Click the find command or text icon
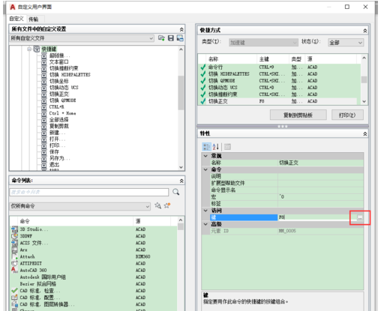Viewport: 381px width, 311px height. [157, 205]
